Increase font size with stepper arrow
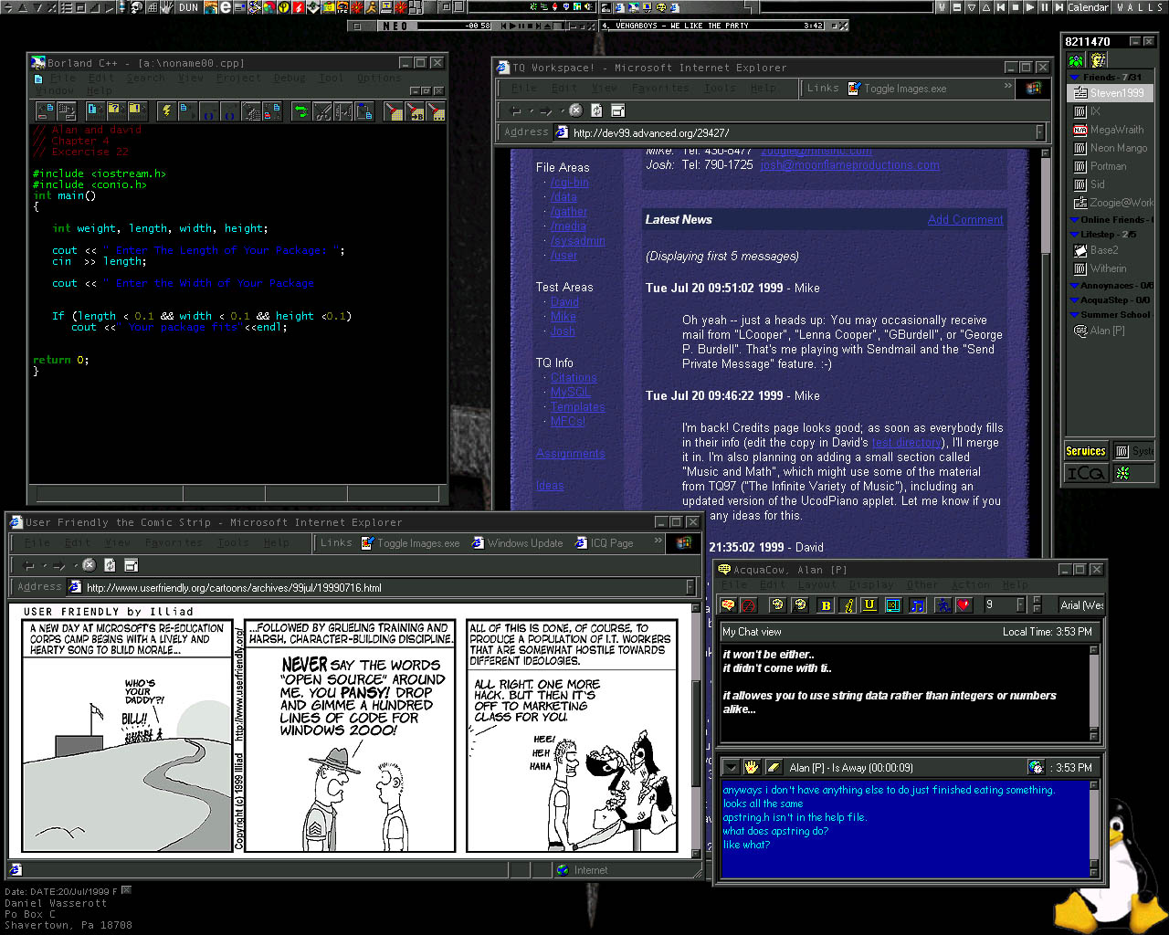Viewport: 1169px width, 935px height. tap(1037, 600)
